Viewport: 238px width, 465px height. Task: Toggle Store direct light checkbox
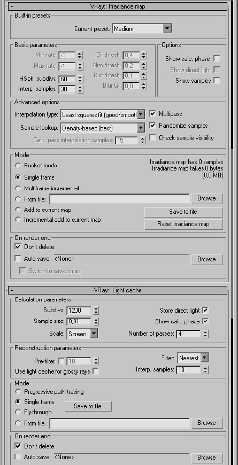click(205, 310)
